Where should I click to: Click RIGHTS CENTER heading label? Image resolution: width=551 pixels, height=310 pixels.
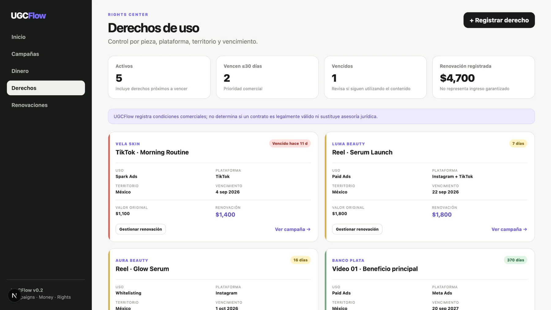128,15
